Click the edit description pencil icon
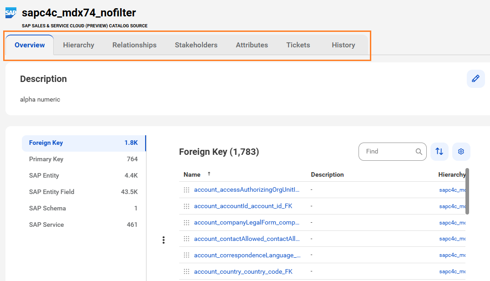This screenshot has height=281, width=490. pos(475,78)
